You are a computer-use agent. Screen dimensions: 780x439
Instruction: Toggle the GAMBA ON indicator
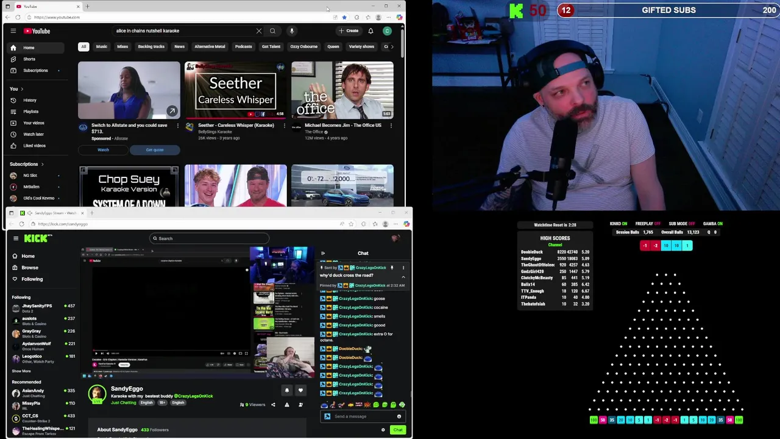click(x=712, y=224)
